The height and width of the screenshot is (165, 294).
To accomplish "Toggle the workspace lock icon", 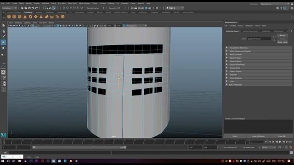I will (292, 4).
